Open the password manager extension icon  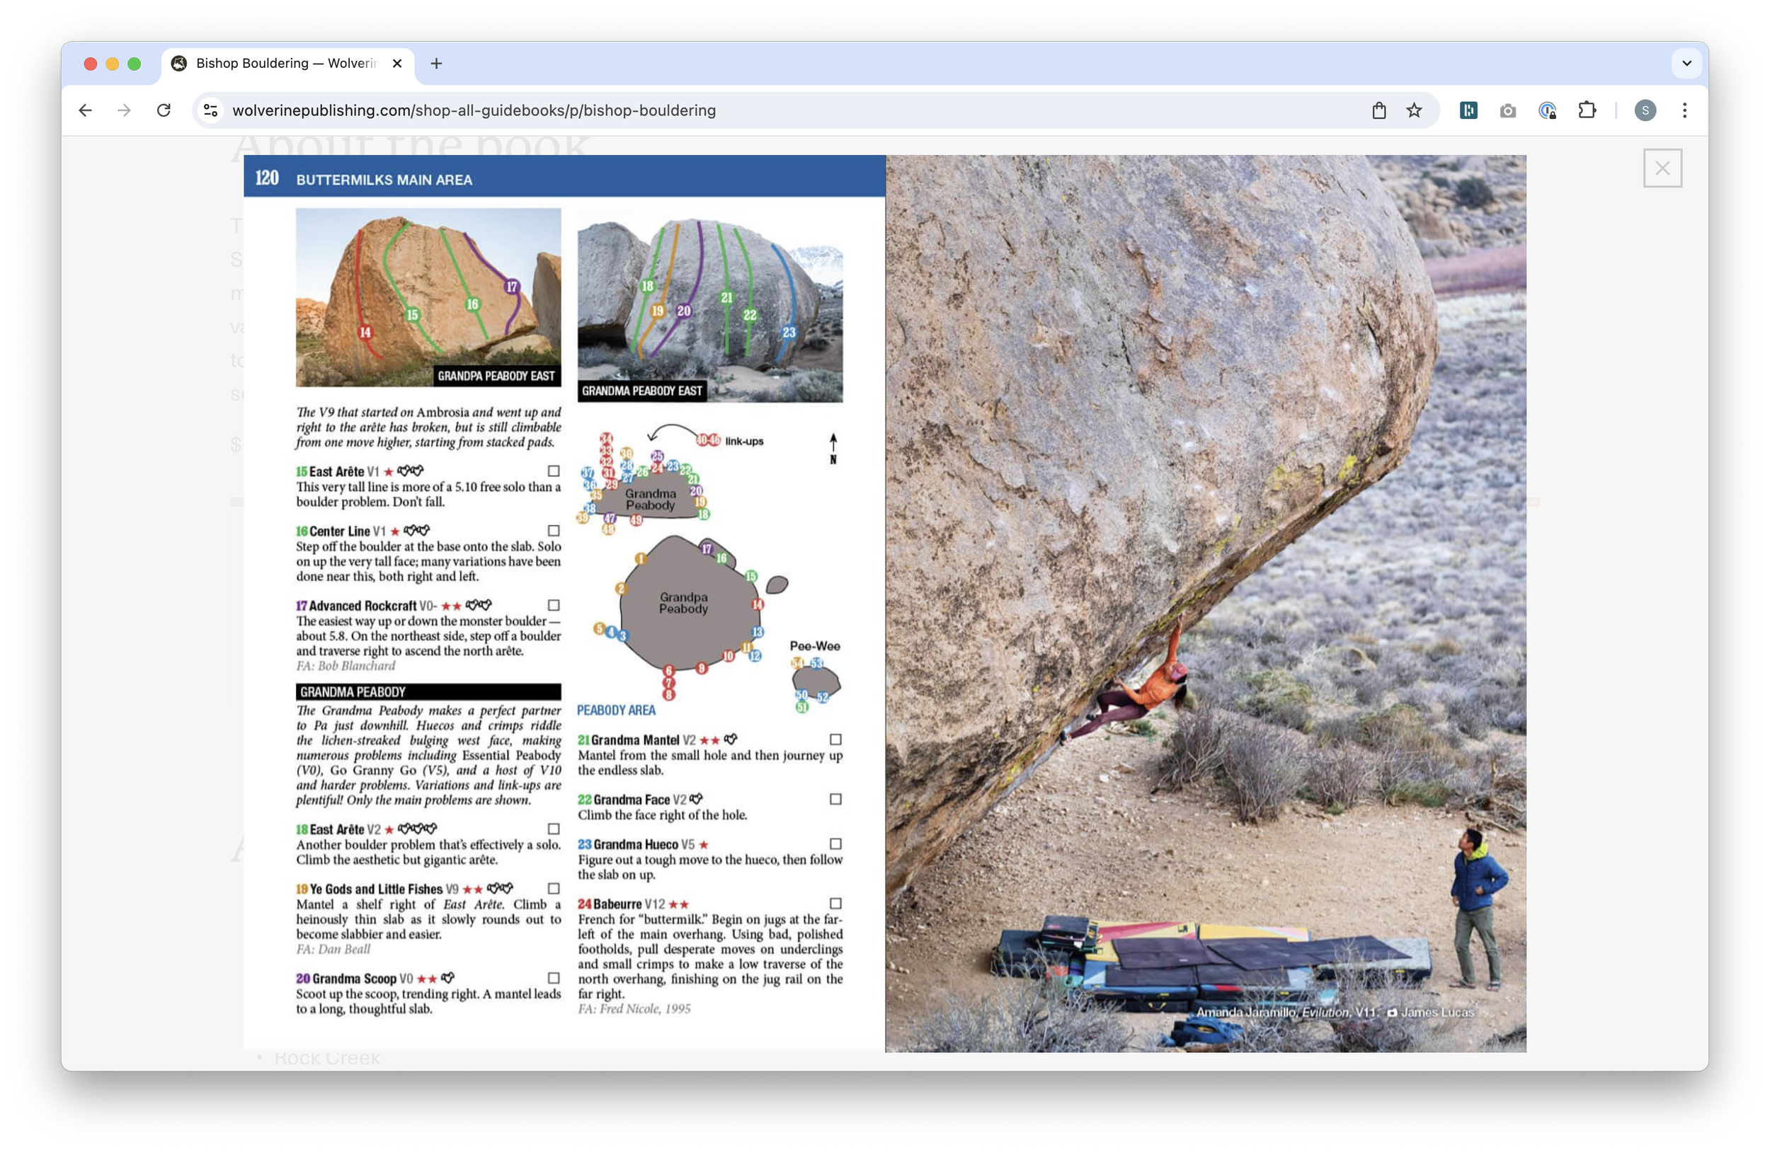(1547, 110)
